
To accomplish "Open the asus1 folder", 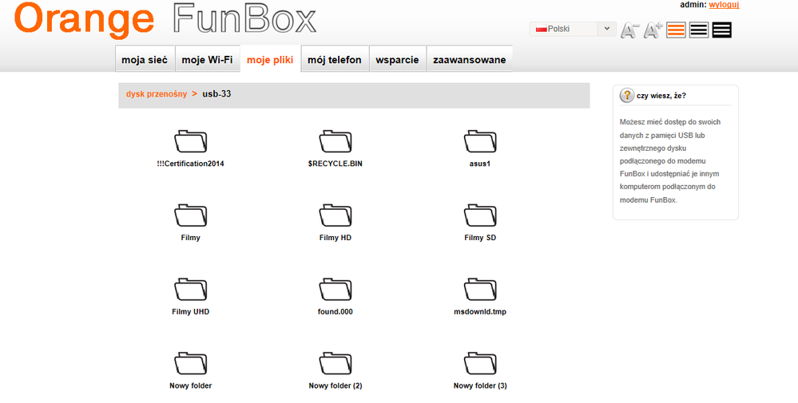I will coord(479,142).
